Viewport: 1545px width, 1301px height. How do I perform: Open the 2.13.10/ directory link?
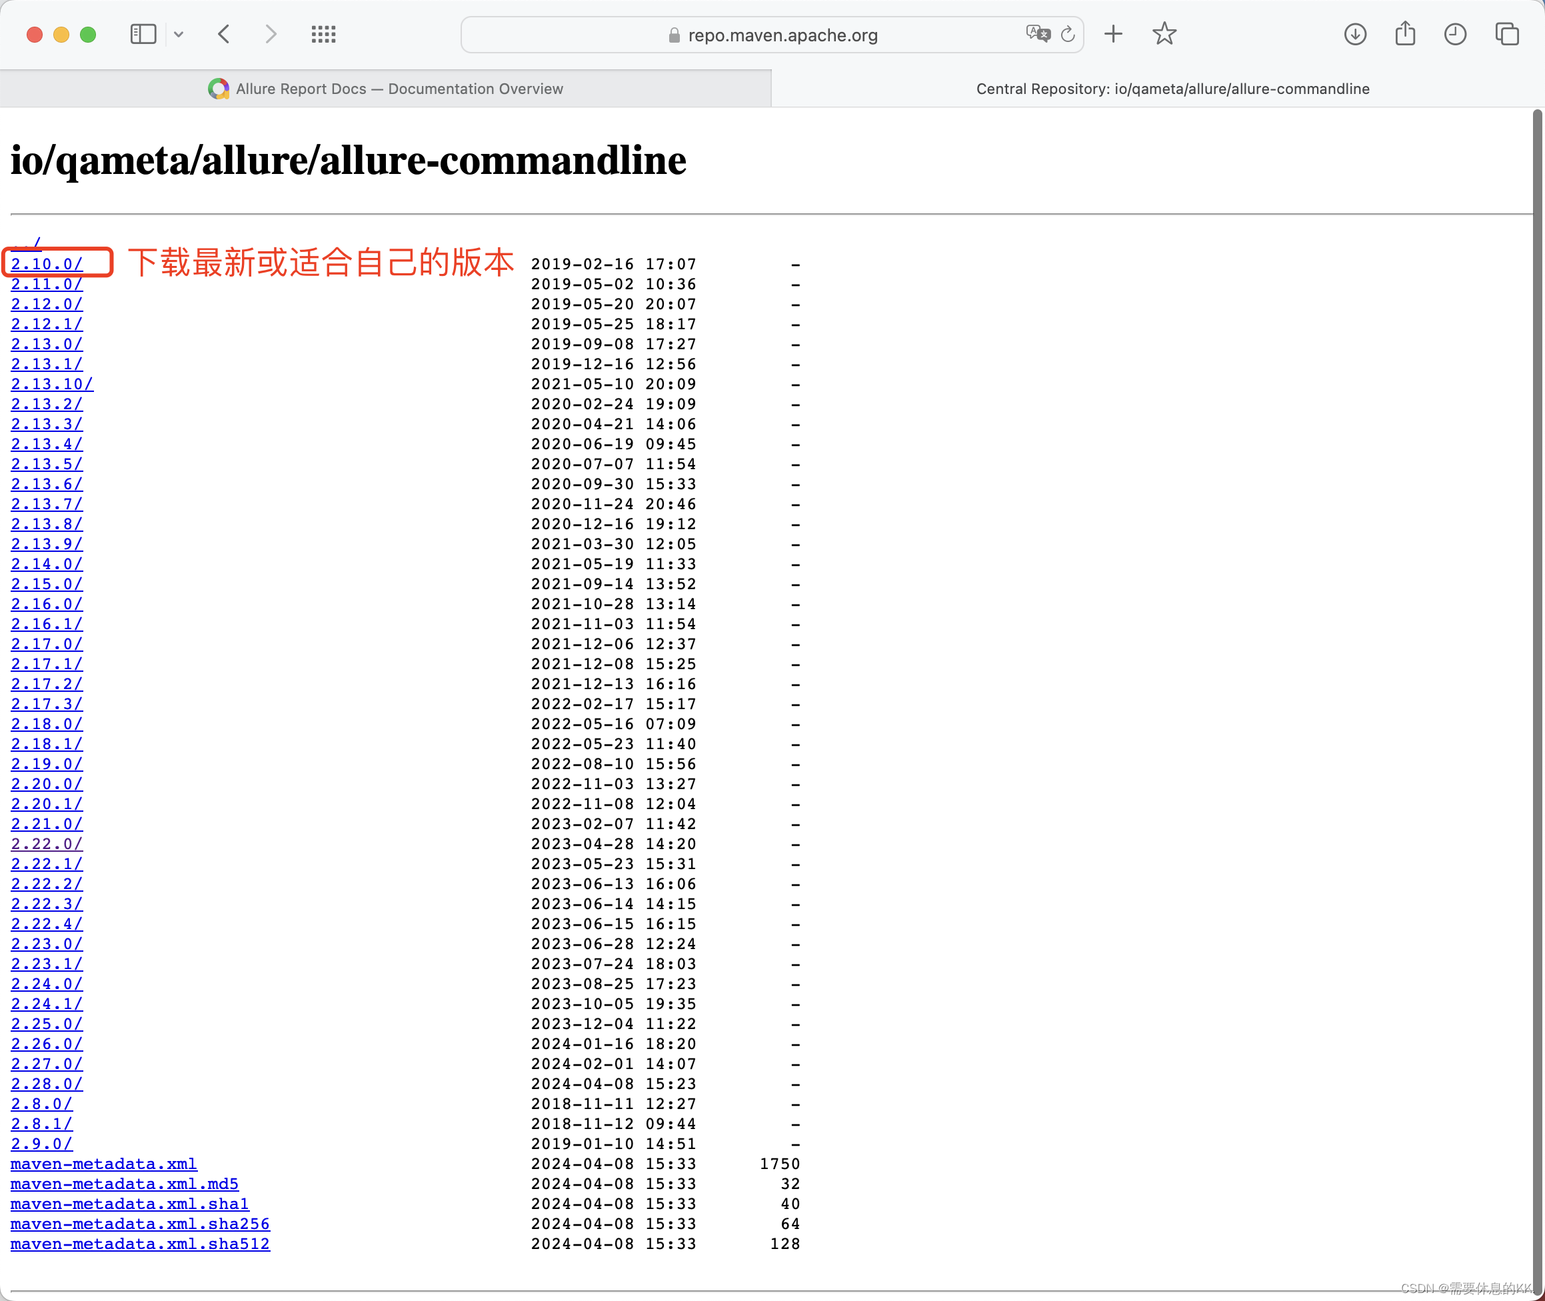[51, 385]
